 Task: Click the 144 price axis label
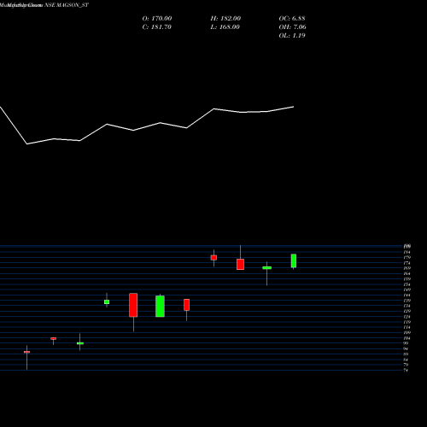point(407,295)
